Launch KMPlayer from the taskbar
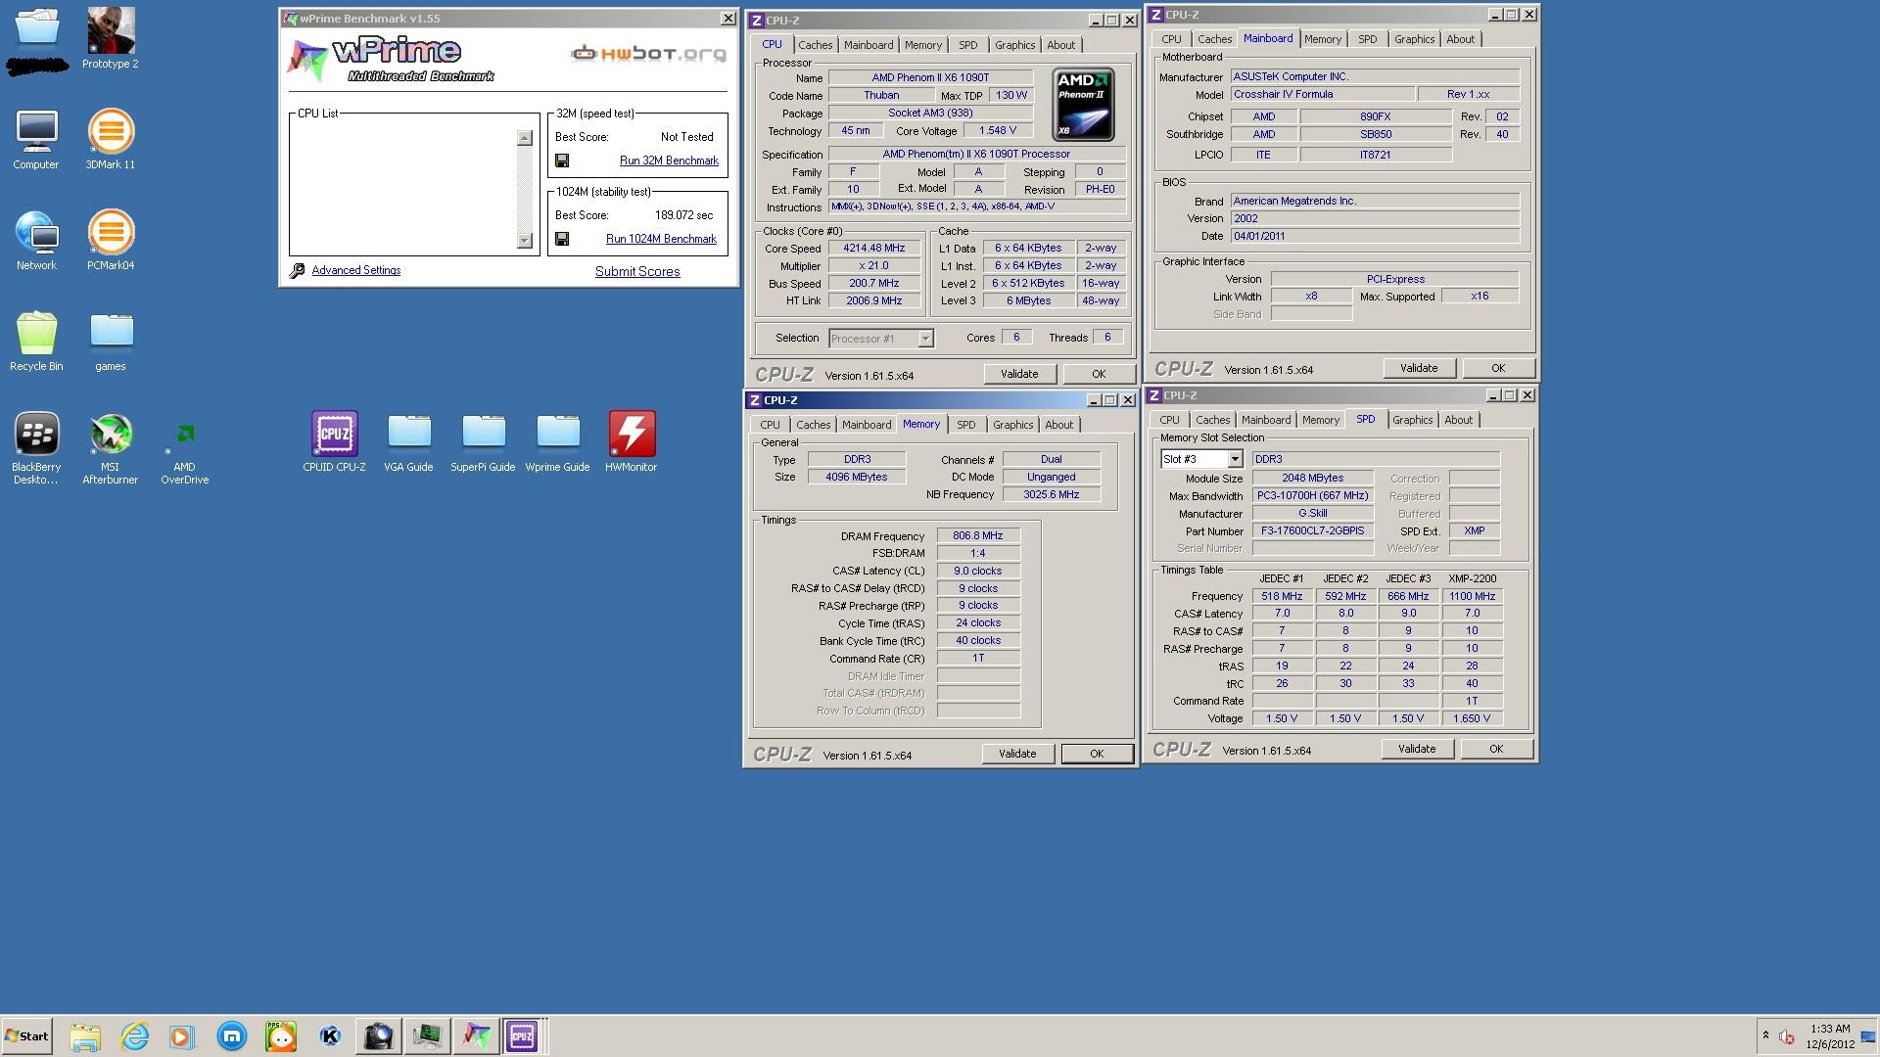This screenshot has height=1057, width=1880. tap(330, 1036)
